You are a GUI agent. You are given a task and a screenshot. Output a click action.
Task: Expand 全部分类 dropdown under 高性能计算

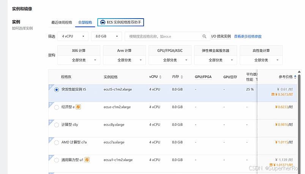(x=261, y=60)
